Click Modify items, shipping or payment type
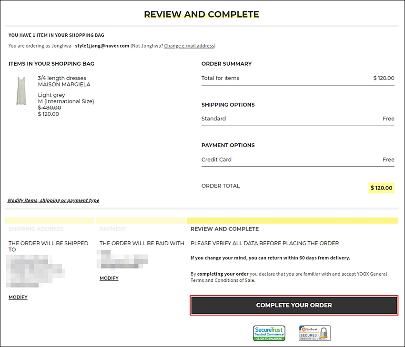Screen dimensions: 405x347 click(x=53, y=200)
